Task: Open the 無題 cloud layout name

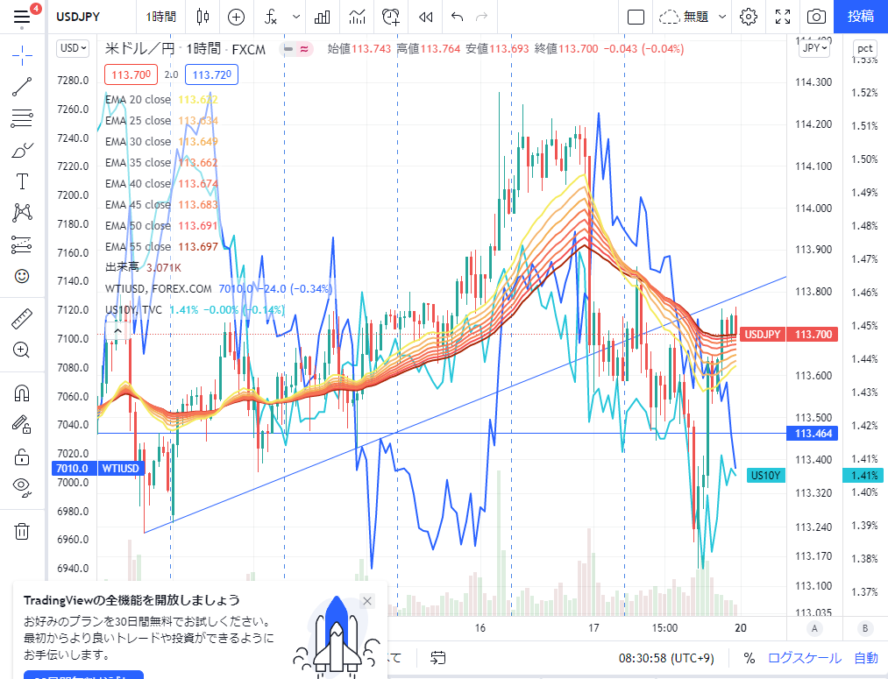Action: pos(684,17)
